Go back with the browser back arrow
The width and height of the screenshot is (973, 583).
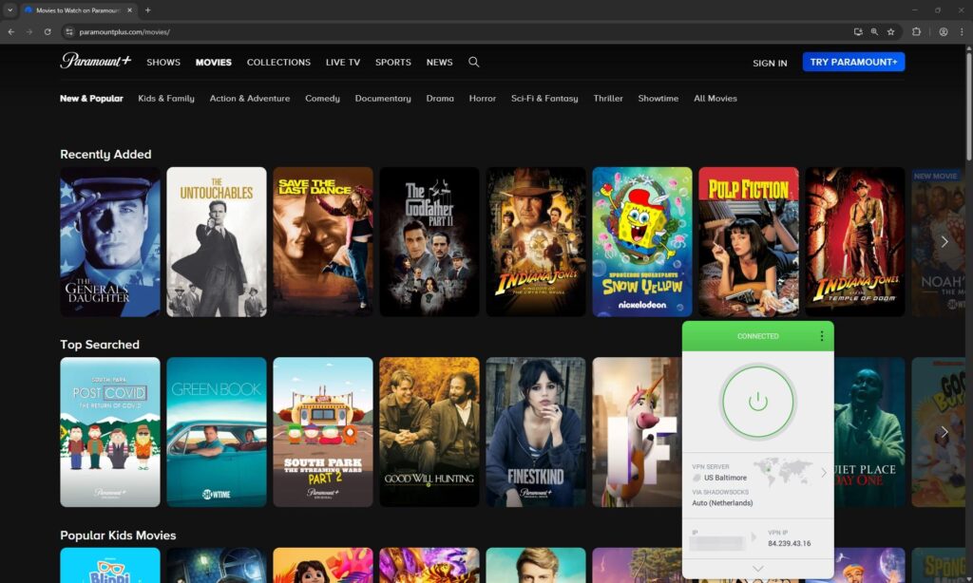tap(11, 31)
